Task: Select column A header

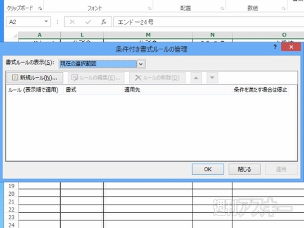Action: 39,35
